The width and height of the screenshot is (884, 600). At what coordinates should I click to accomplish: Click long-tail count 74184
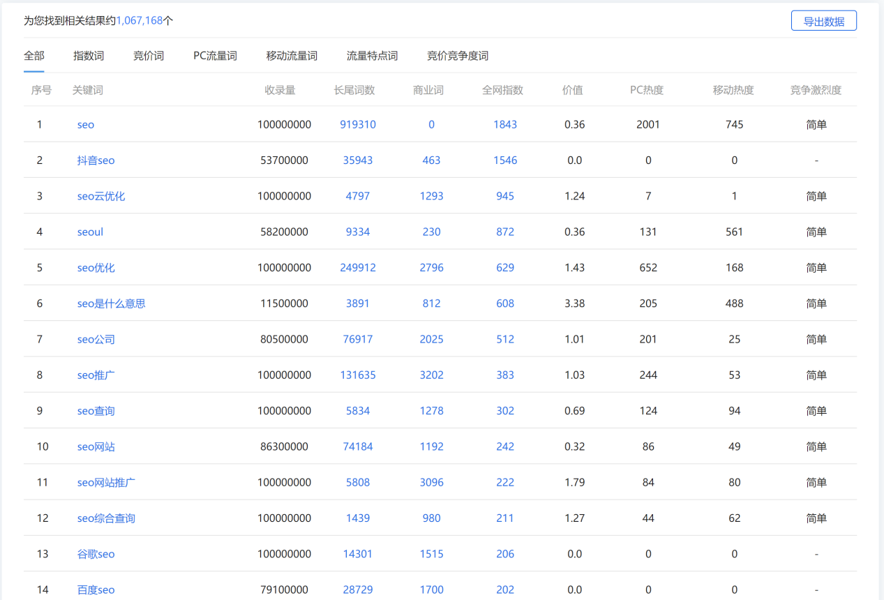click(x=358, y=447)
